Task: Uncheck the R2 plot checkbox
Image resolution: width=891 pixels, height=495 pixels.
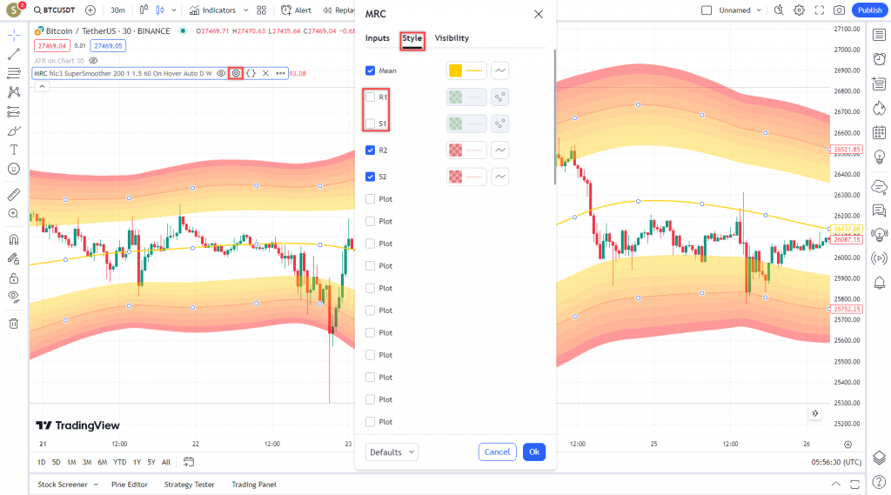Action: 371,150
